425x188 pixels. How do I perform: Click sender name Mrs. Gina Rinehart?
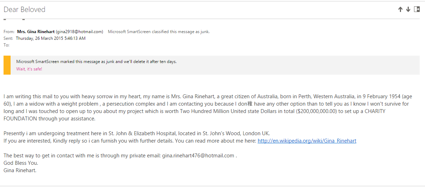(36, 32)
